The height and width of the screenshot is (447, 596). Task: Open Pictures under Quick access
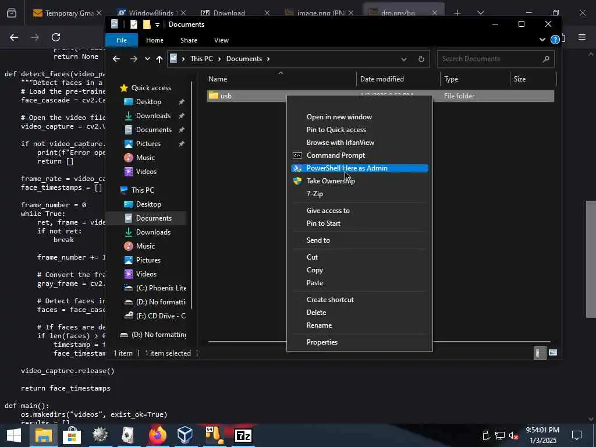coord(148,144)
